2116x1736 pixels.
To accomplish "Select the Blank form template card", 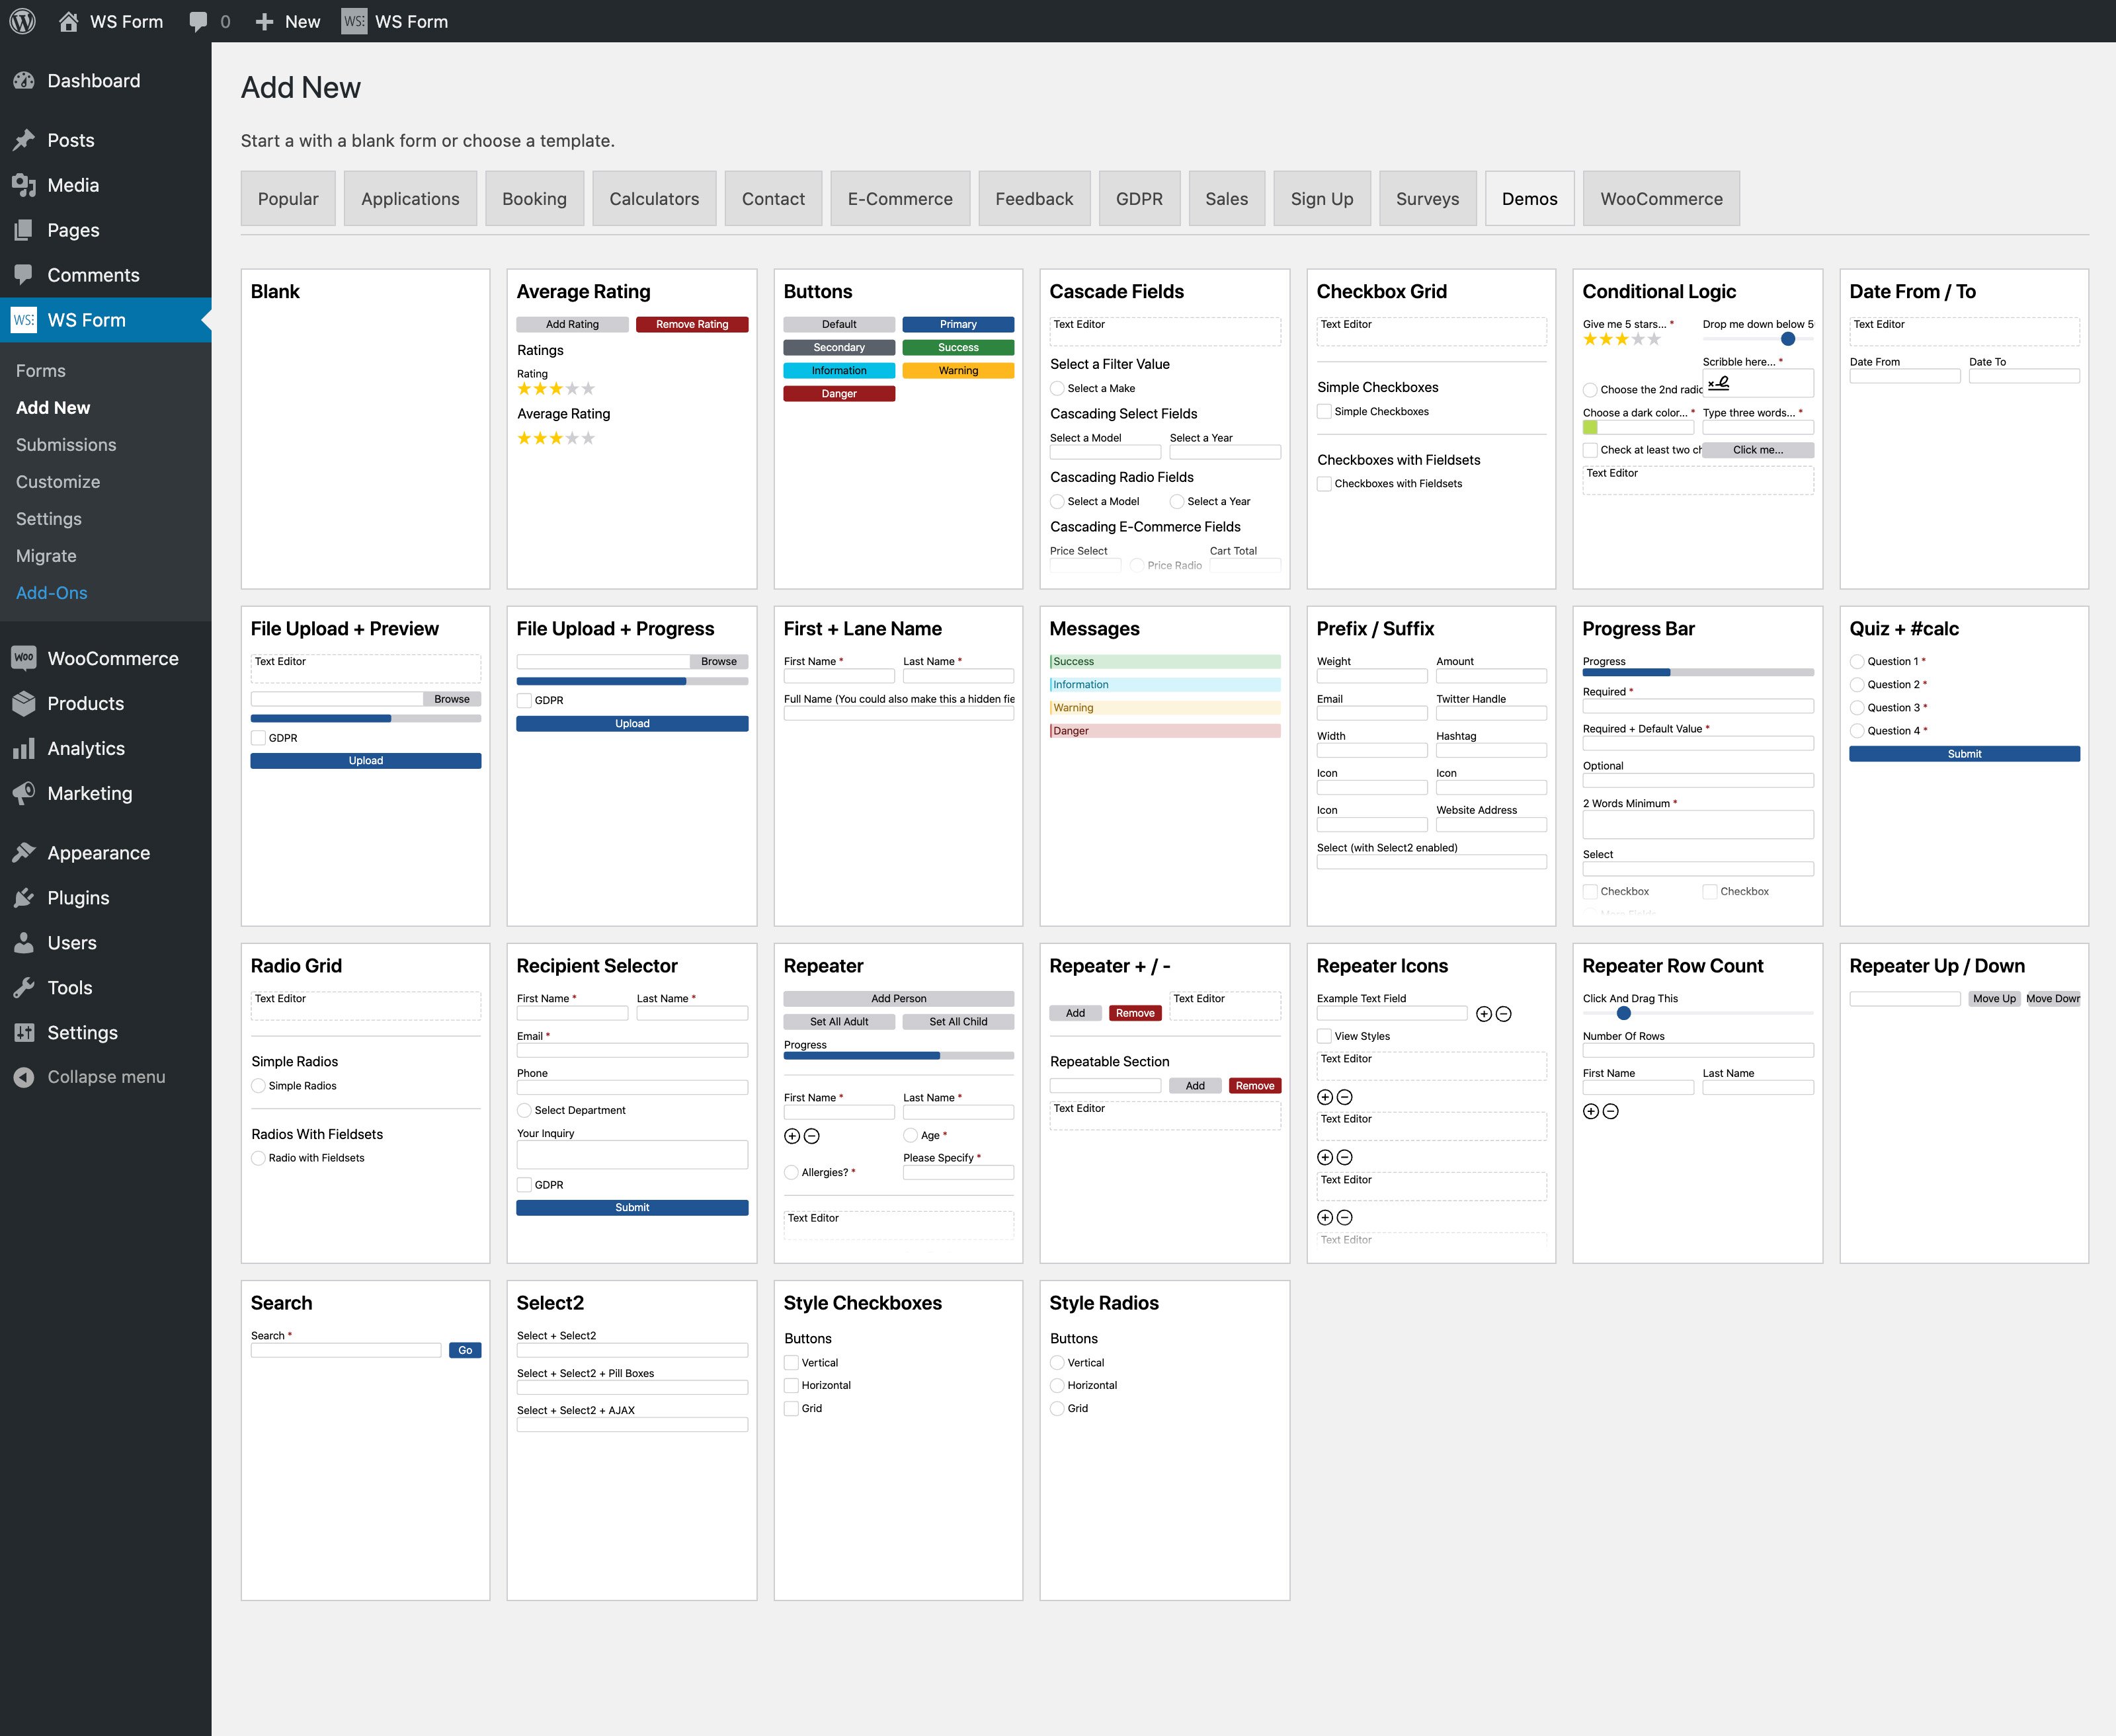I will [365, 429].
